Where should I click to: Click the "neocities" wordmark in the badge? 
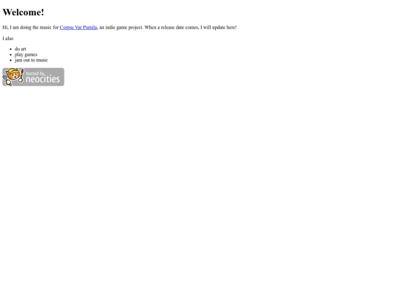[x=43, y=79]
